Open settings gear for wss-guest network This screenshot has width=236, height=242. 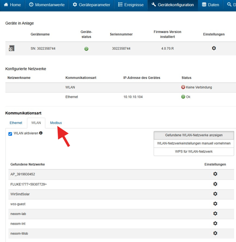click(x=215, y=204)
